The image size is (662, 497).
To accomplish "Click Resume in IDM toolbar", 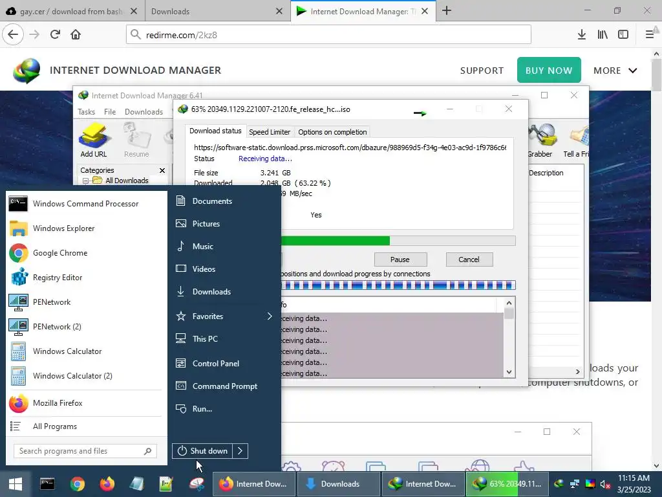I will 136,140.
